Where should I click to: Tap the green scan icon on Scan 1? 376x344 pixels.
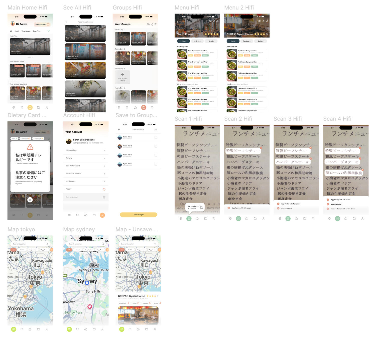coord(189,219)
